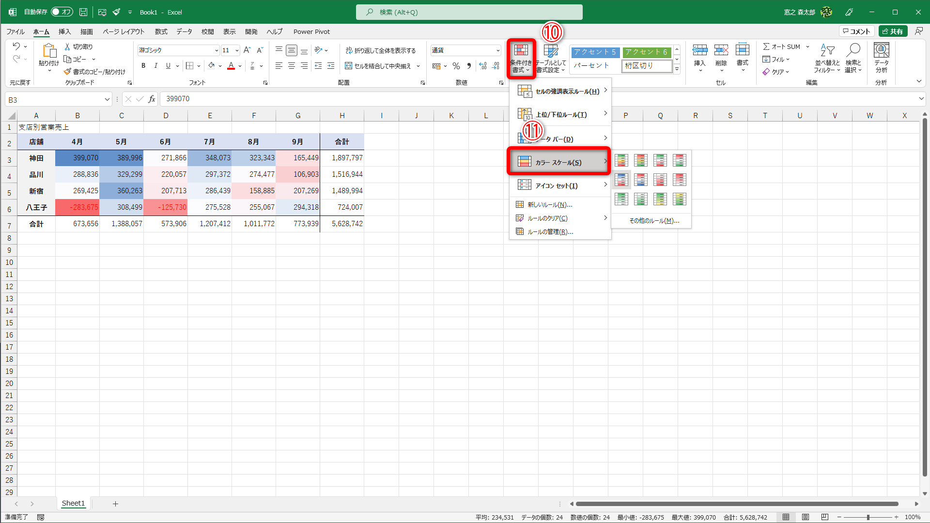The height and width of the screenshot is (523, 930).
Task: Click the Bold formatting icon
Action: click(143, 66)
